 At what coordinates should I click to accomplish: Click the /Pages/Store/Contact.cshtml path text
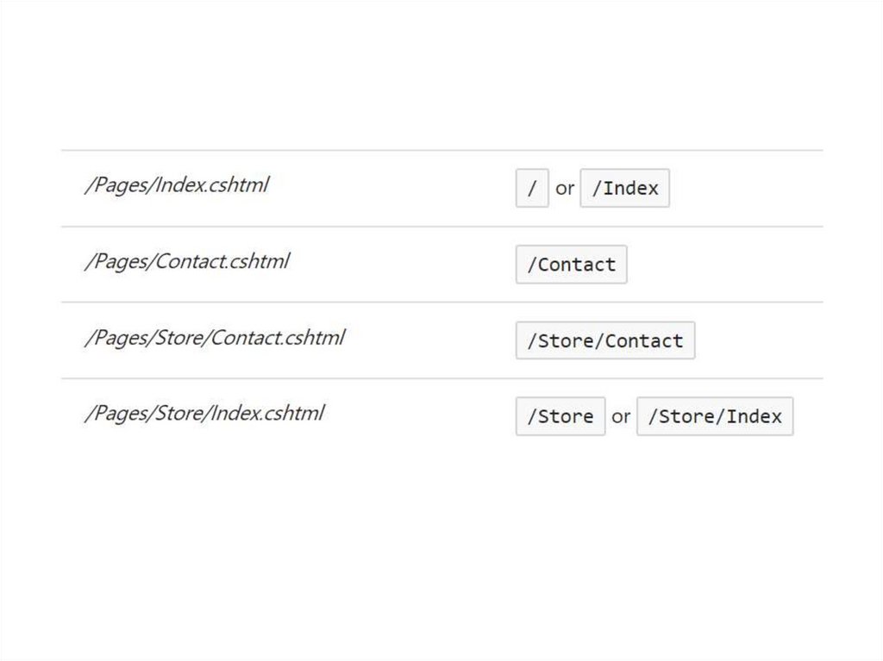(214, 337)
